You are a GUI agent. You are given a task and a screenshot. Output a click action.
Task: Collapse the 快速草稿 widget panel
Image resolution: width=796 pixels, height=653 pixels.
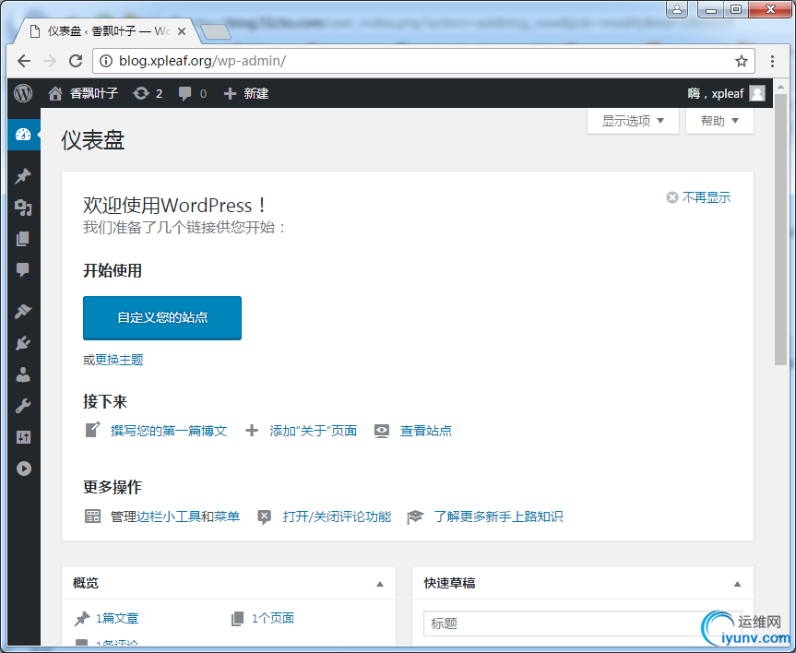pos(737,584)
